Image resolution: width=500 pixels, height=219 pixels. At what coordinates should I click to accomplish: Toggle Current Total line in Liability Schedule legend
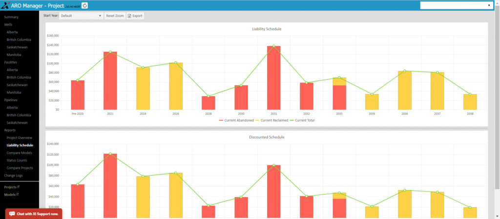coord(302,120)
